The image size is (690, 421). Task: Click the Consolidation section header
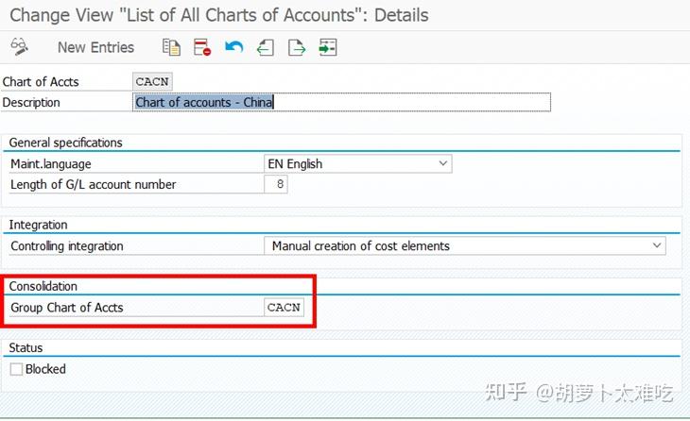click(43, 286)
